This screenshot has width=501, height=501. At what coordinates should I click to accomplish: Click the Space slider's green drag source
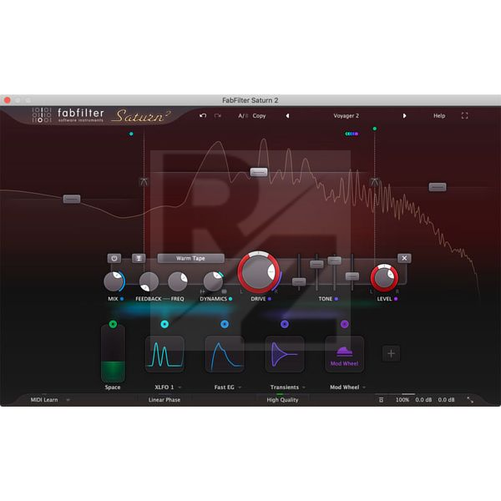click(113, 324)
